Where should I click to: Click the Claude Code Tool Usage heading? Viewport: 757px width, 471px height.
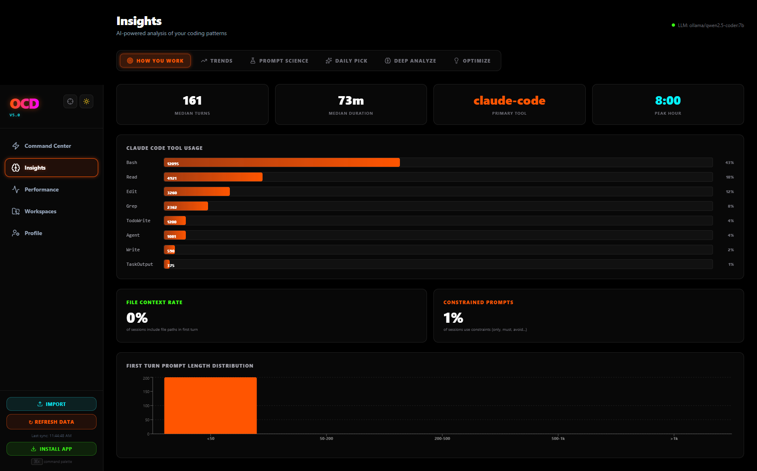coord(164,148)
